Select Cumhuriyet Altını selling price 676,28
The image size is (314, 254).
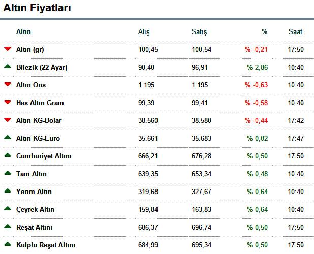201,156
